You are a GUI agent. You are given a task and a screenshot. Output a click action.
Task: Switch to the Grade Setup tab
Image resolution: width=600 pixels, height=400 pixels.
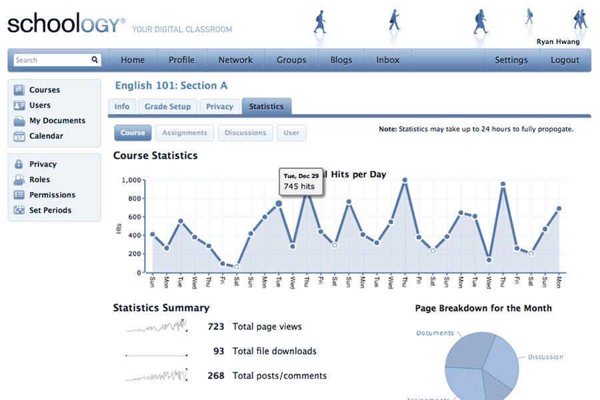pyautogui.click(x=167, y=107)
